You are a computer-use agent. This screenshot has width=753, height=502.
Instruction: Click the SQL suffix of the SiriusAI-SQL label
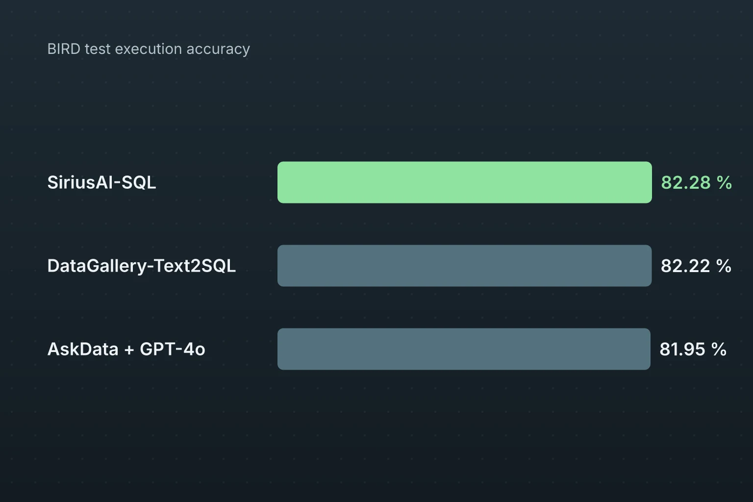[x=139, y=182]
